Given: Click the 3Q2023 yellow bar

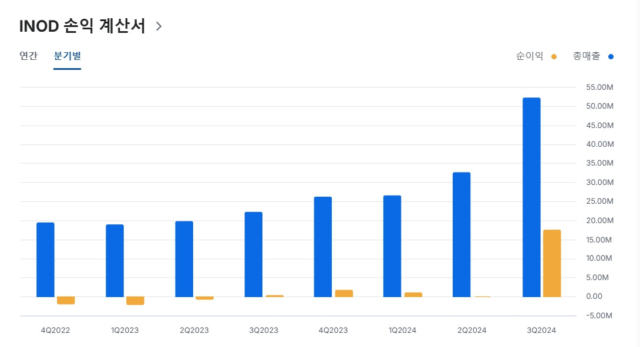Looking at the screenshot, I should tap(274, 295).
